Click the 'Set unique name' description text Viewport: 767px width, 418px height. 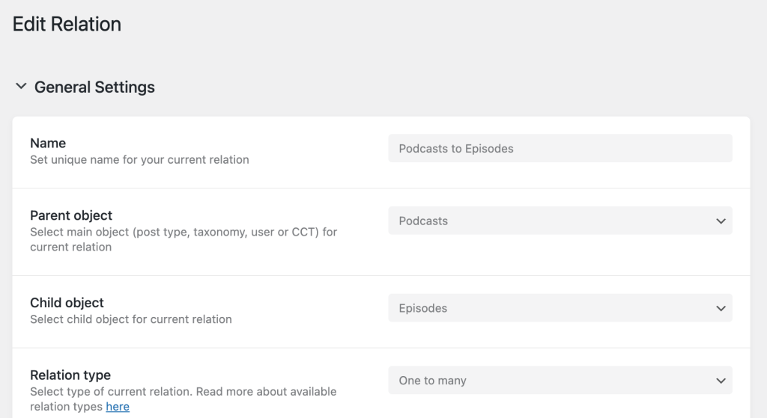click(x=139, y=159)
